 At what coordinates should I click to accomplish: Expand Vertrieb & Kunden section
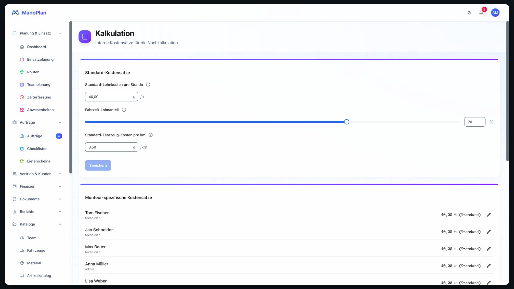pyautogui.click(x=37, y=174)
